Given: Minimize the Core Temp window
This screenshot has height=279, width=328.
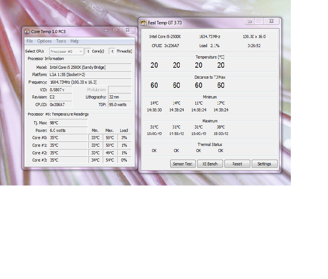Looking at the screenshot, I should (x=106, y=30).
